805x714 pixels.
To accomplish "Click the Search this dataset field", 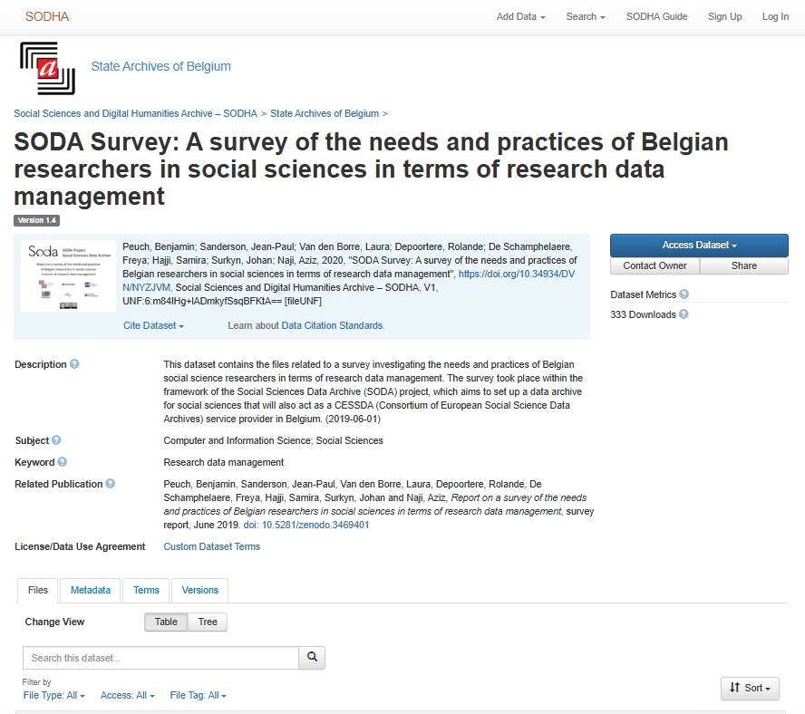I will pyautogui.click(x=160, y=658).
